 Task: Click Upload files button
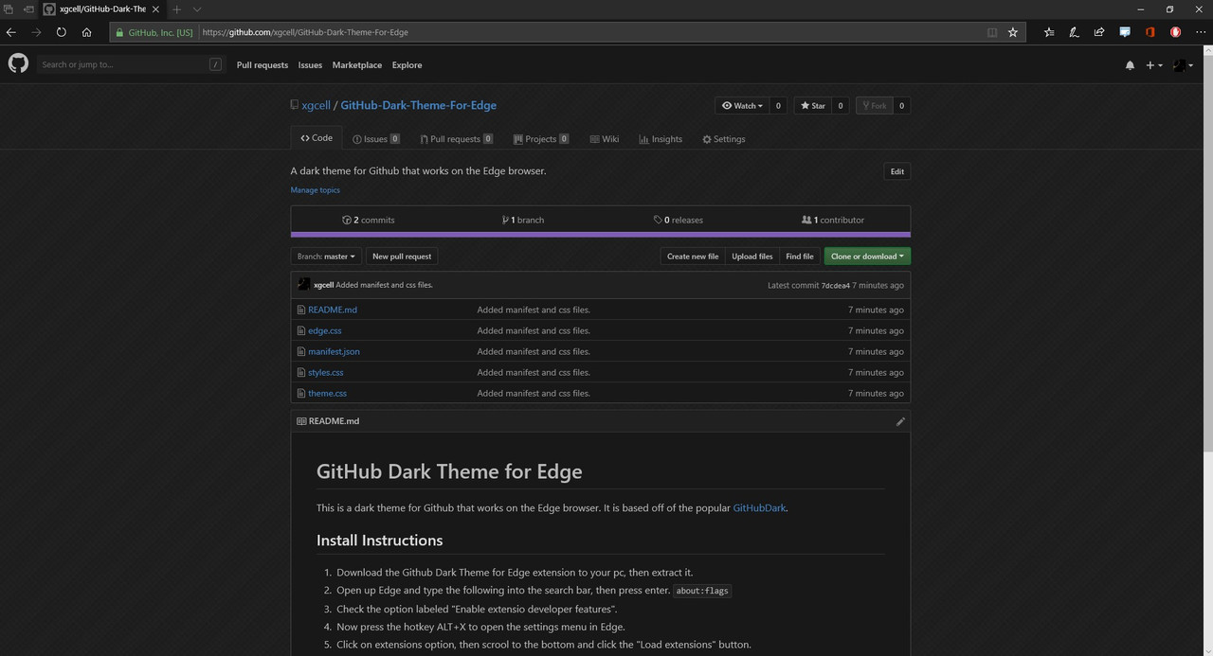[752, 257]
